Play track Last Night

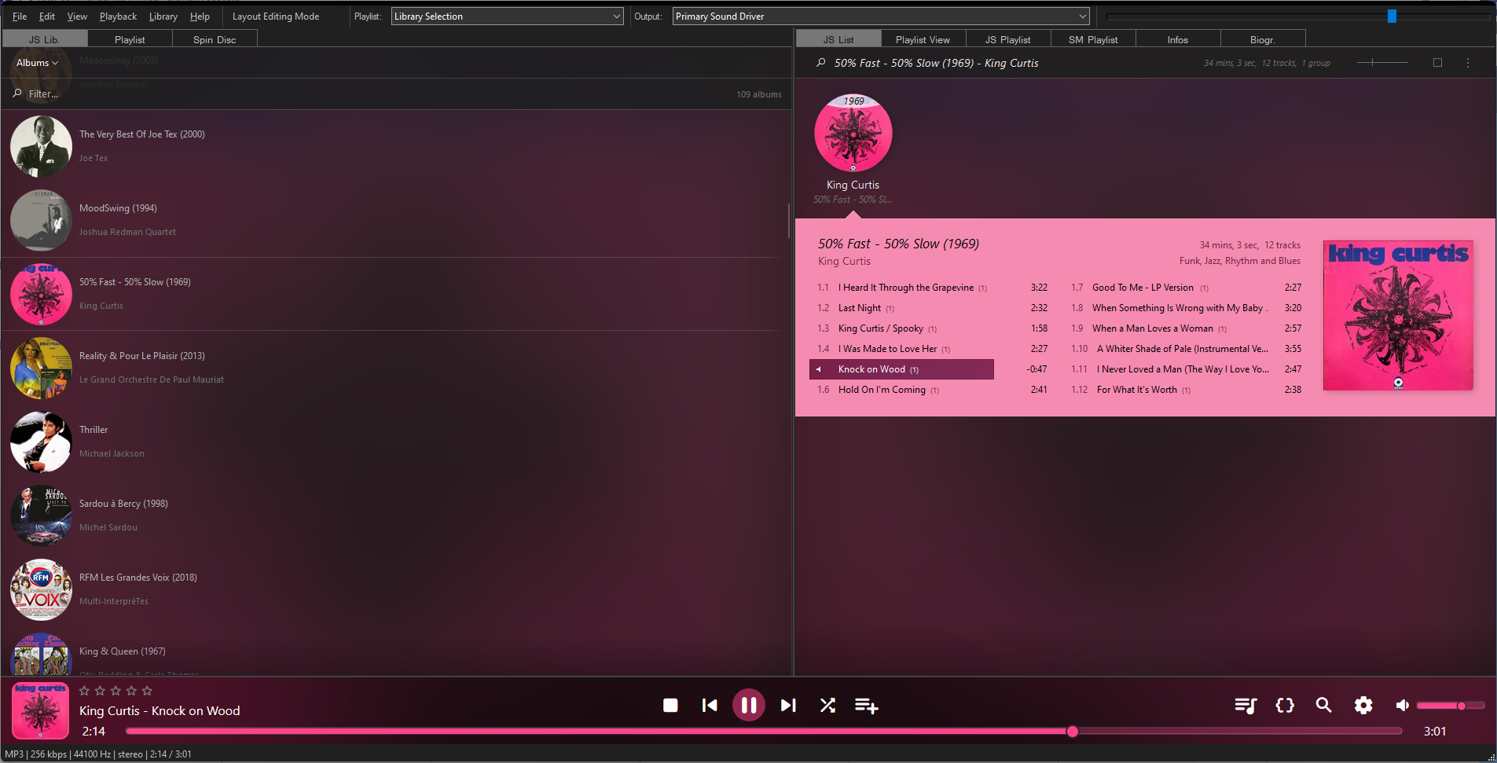932,308
